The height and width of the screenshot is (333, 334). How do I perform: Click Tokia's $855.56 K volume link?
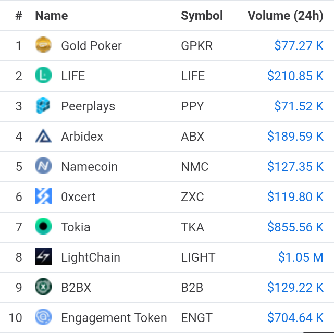[x=295, y=227]
